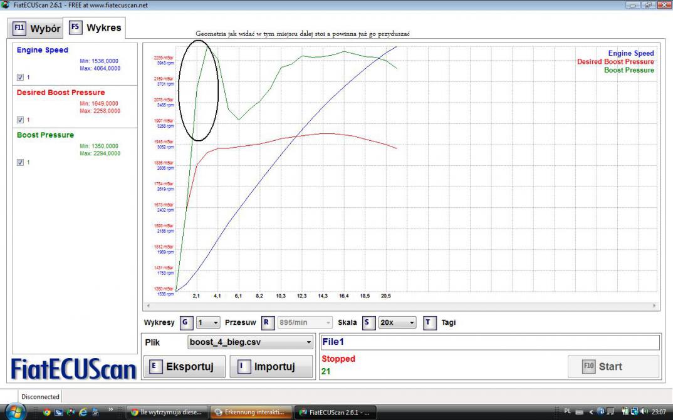Image resolution: width=673 pixels, height=420 pixels.
Task: Click the F5 key icon on Wykres tab
Action: [76, 27]
